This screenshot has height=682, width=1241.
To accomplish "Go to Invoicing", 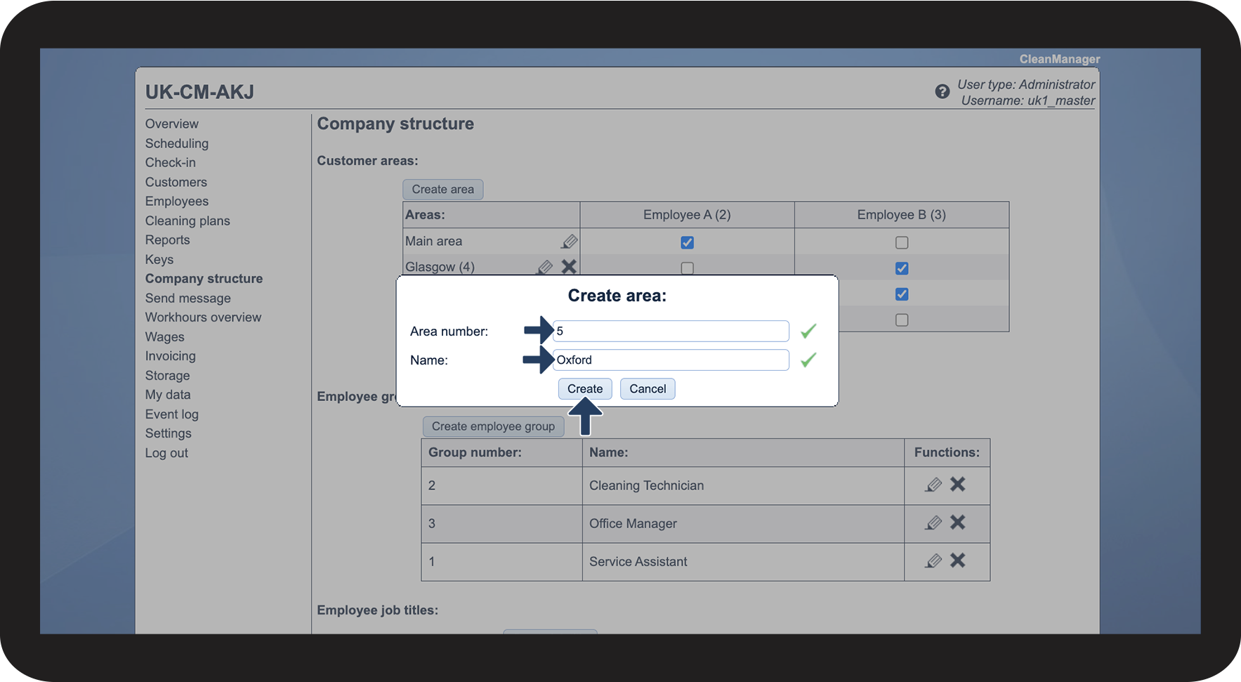I will [171, 356].
